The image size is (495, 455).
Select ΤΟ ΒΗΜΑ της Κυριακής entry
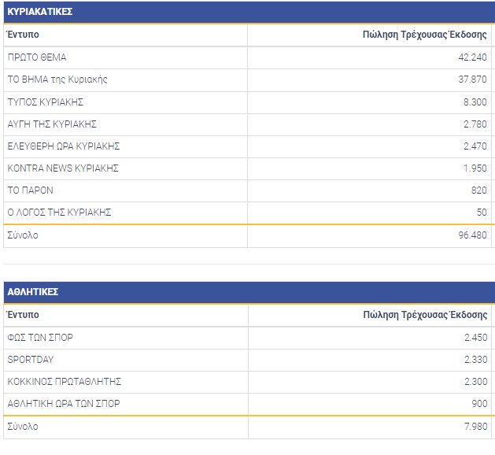coord(57,80)
